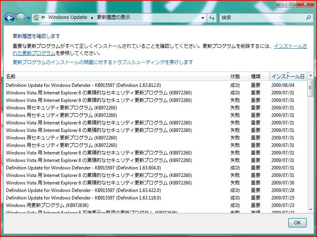Select the IE8 KB972260 row dated 2009/07/30

155,183
